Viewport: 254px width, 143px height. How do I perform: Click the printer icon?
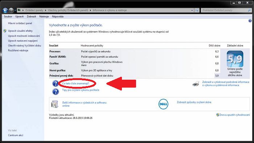click(x=196, y=84)
